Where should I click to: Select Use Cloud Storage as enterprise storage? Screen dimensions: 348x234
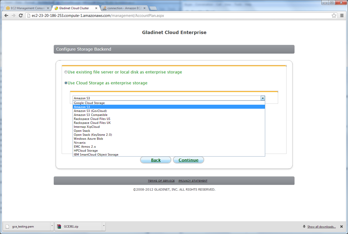(x=66, y=83)
